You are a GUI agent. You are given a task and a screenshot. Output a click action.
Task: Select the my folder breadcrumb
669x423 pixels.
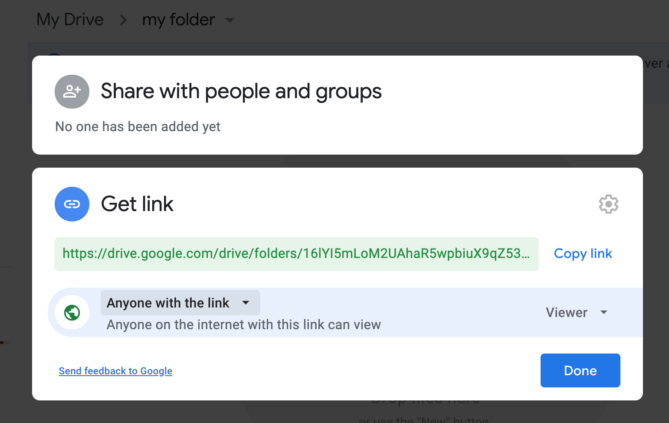point(178,20)
